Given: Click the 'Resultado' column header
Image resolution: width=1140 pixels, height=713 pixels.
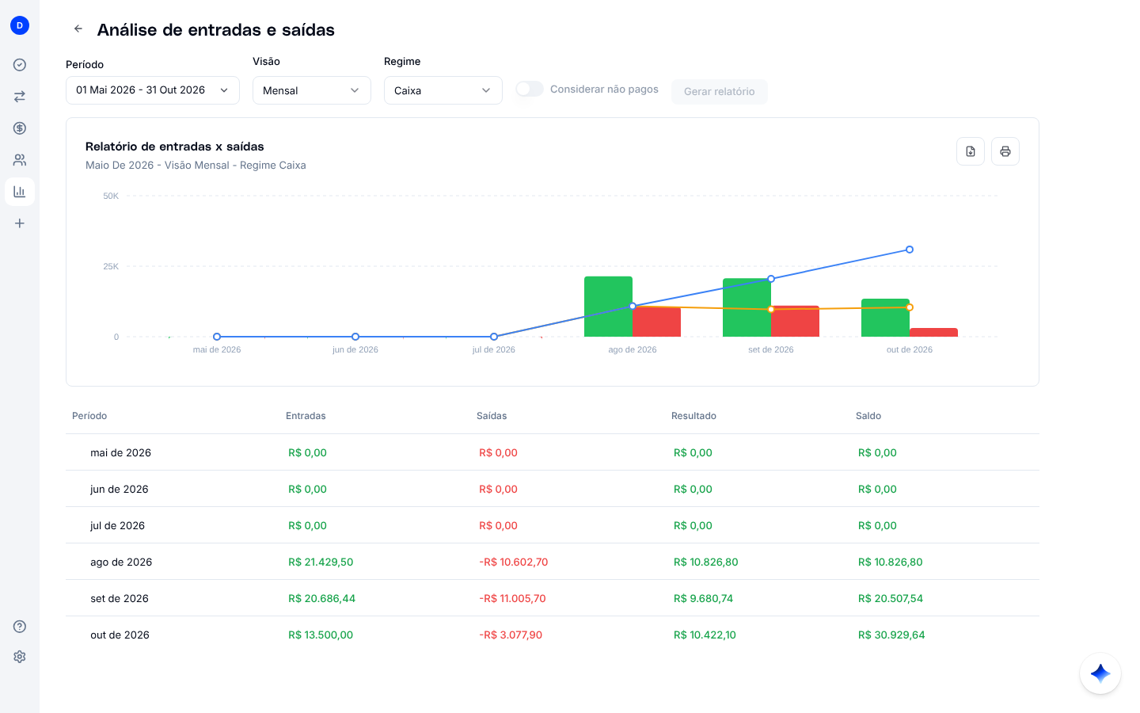Looking at the screenshot, I should pos(693,416).
